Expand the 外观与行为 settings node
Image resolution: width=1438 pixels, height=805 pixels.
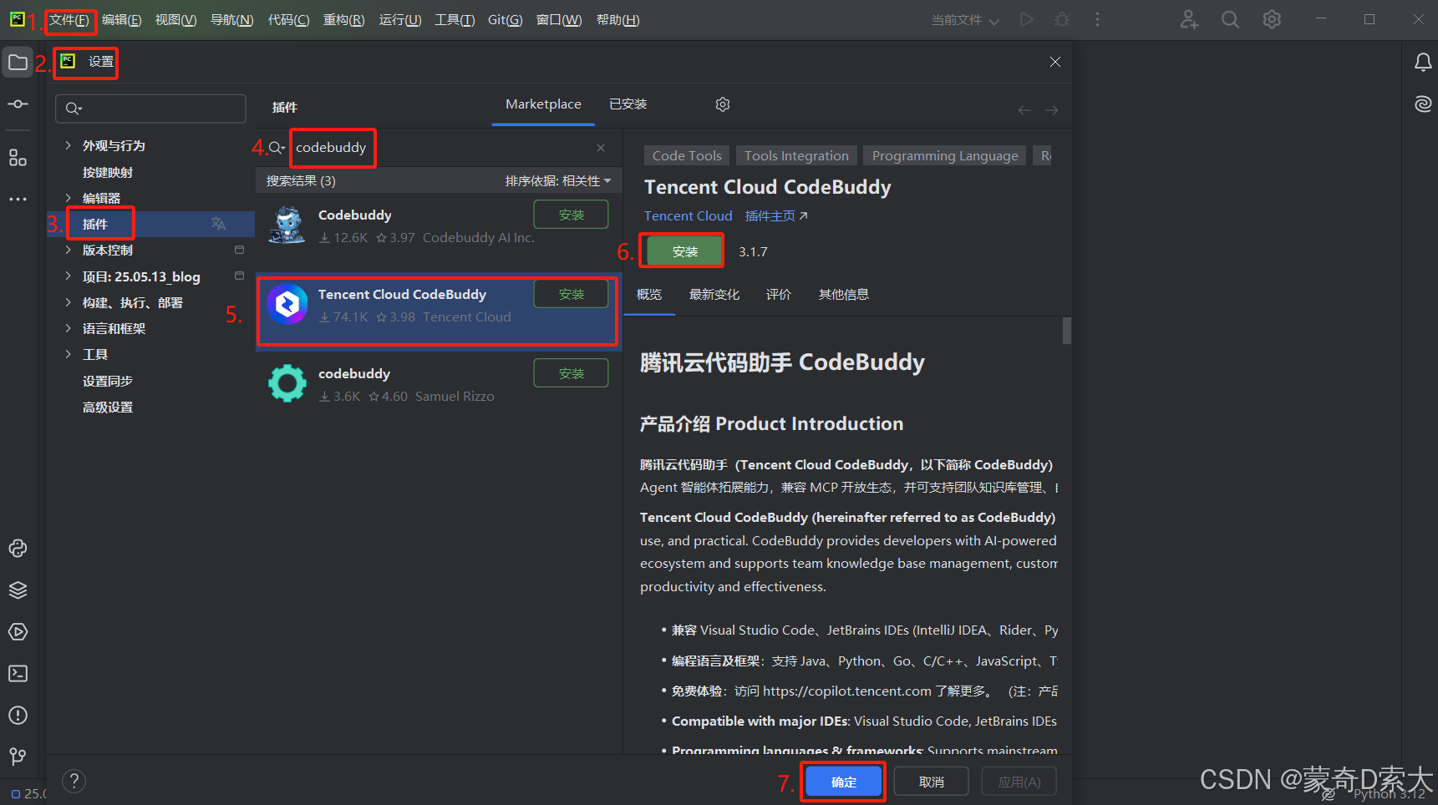pos(69,145)
